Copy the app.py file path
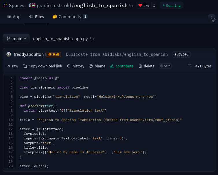 [92, 38]
